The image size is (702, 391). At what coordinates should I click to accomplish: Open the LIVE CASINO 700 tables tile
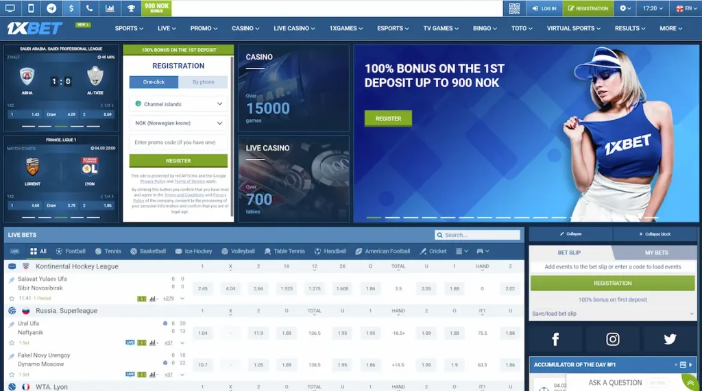293,179
